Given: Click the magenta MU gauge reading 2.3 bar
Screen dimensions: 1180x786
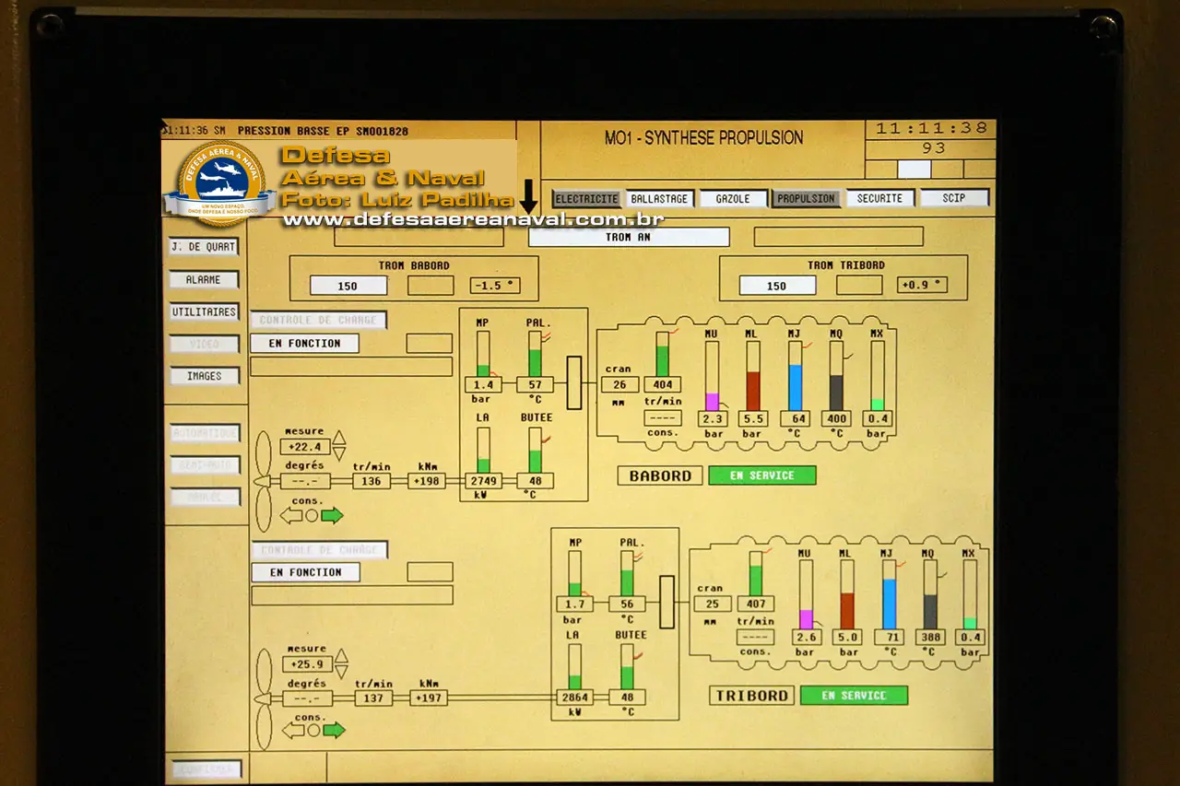Looking at the screenshot, I should 712,376.
